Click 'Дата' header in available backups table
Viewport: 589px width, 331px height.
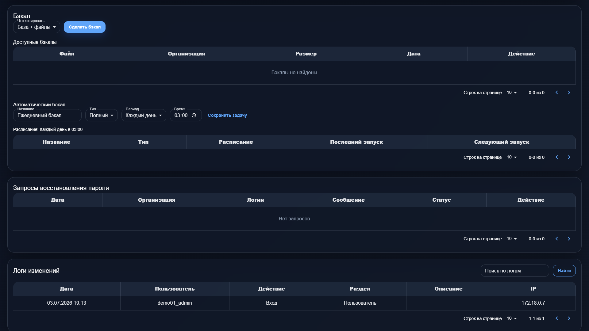414,54
